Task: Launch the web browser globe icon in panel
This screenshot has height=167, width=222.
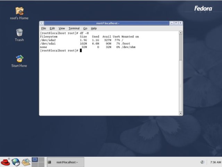Action: [16, 162]
